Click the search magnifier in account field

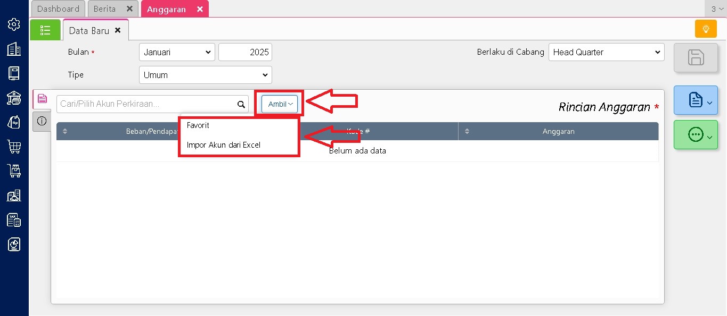241,104
